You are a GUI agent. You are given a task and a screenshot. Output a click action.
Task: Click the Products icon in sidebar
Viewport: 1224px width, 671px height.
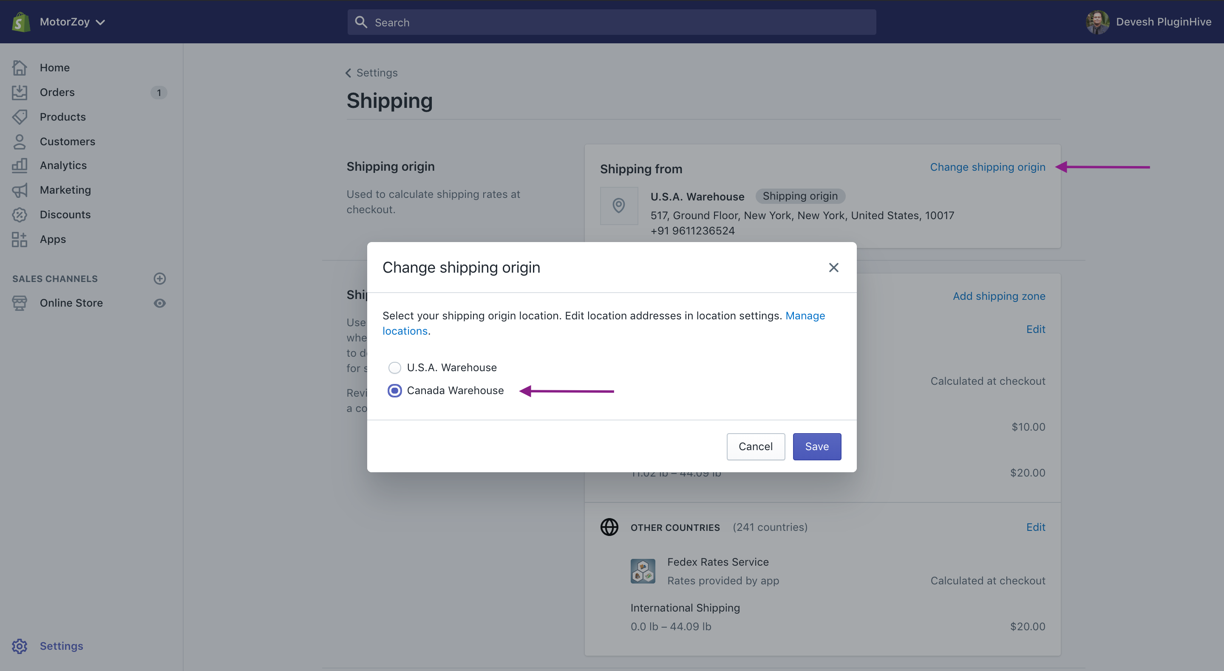point(21,116)
